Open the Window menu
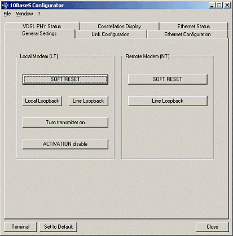Viewport: 233px width, 236px height. coord(24,14)
